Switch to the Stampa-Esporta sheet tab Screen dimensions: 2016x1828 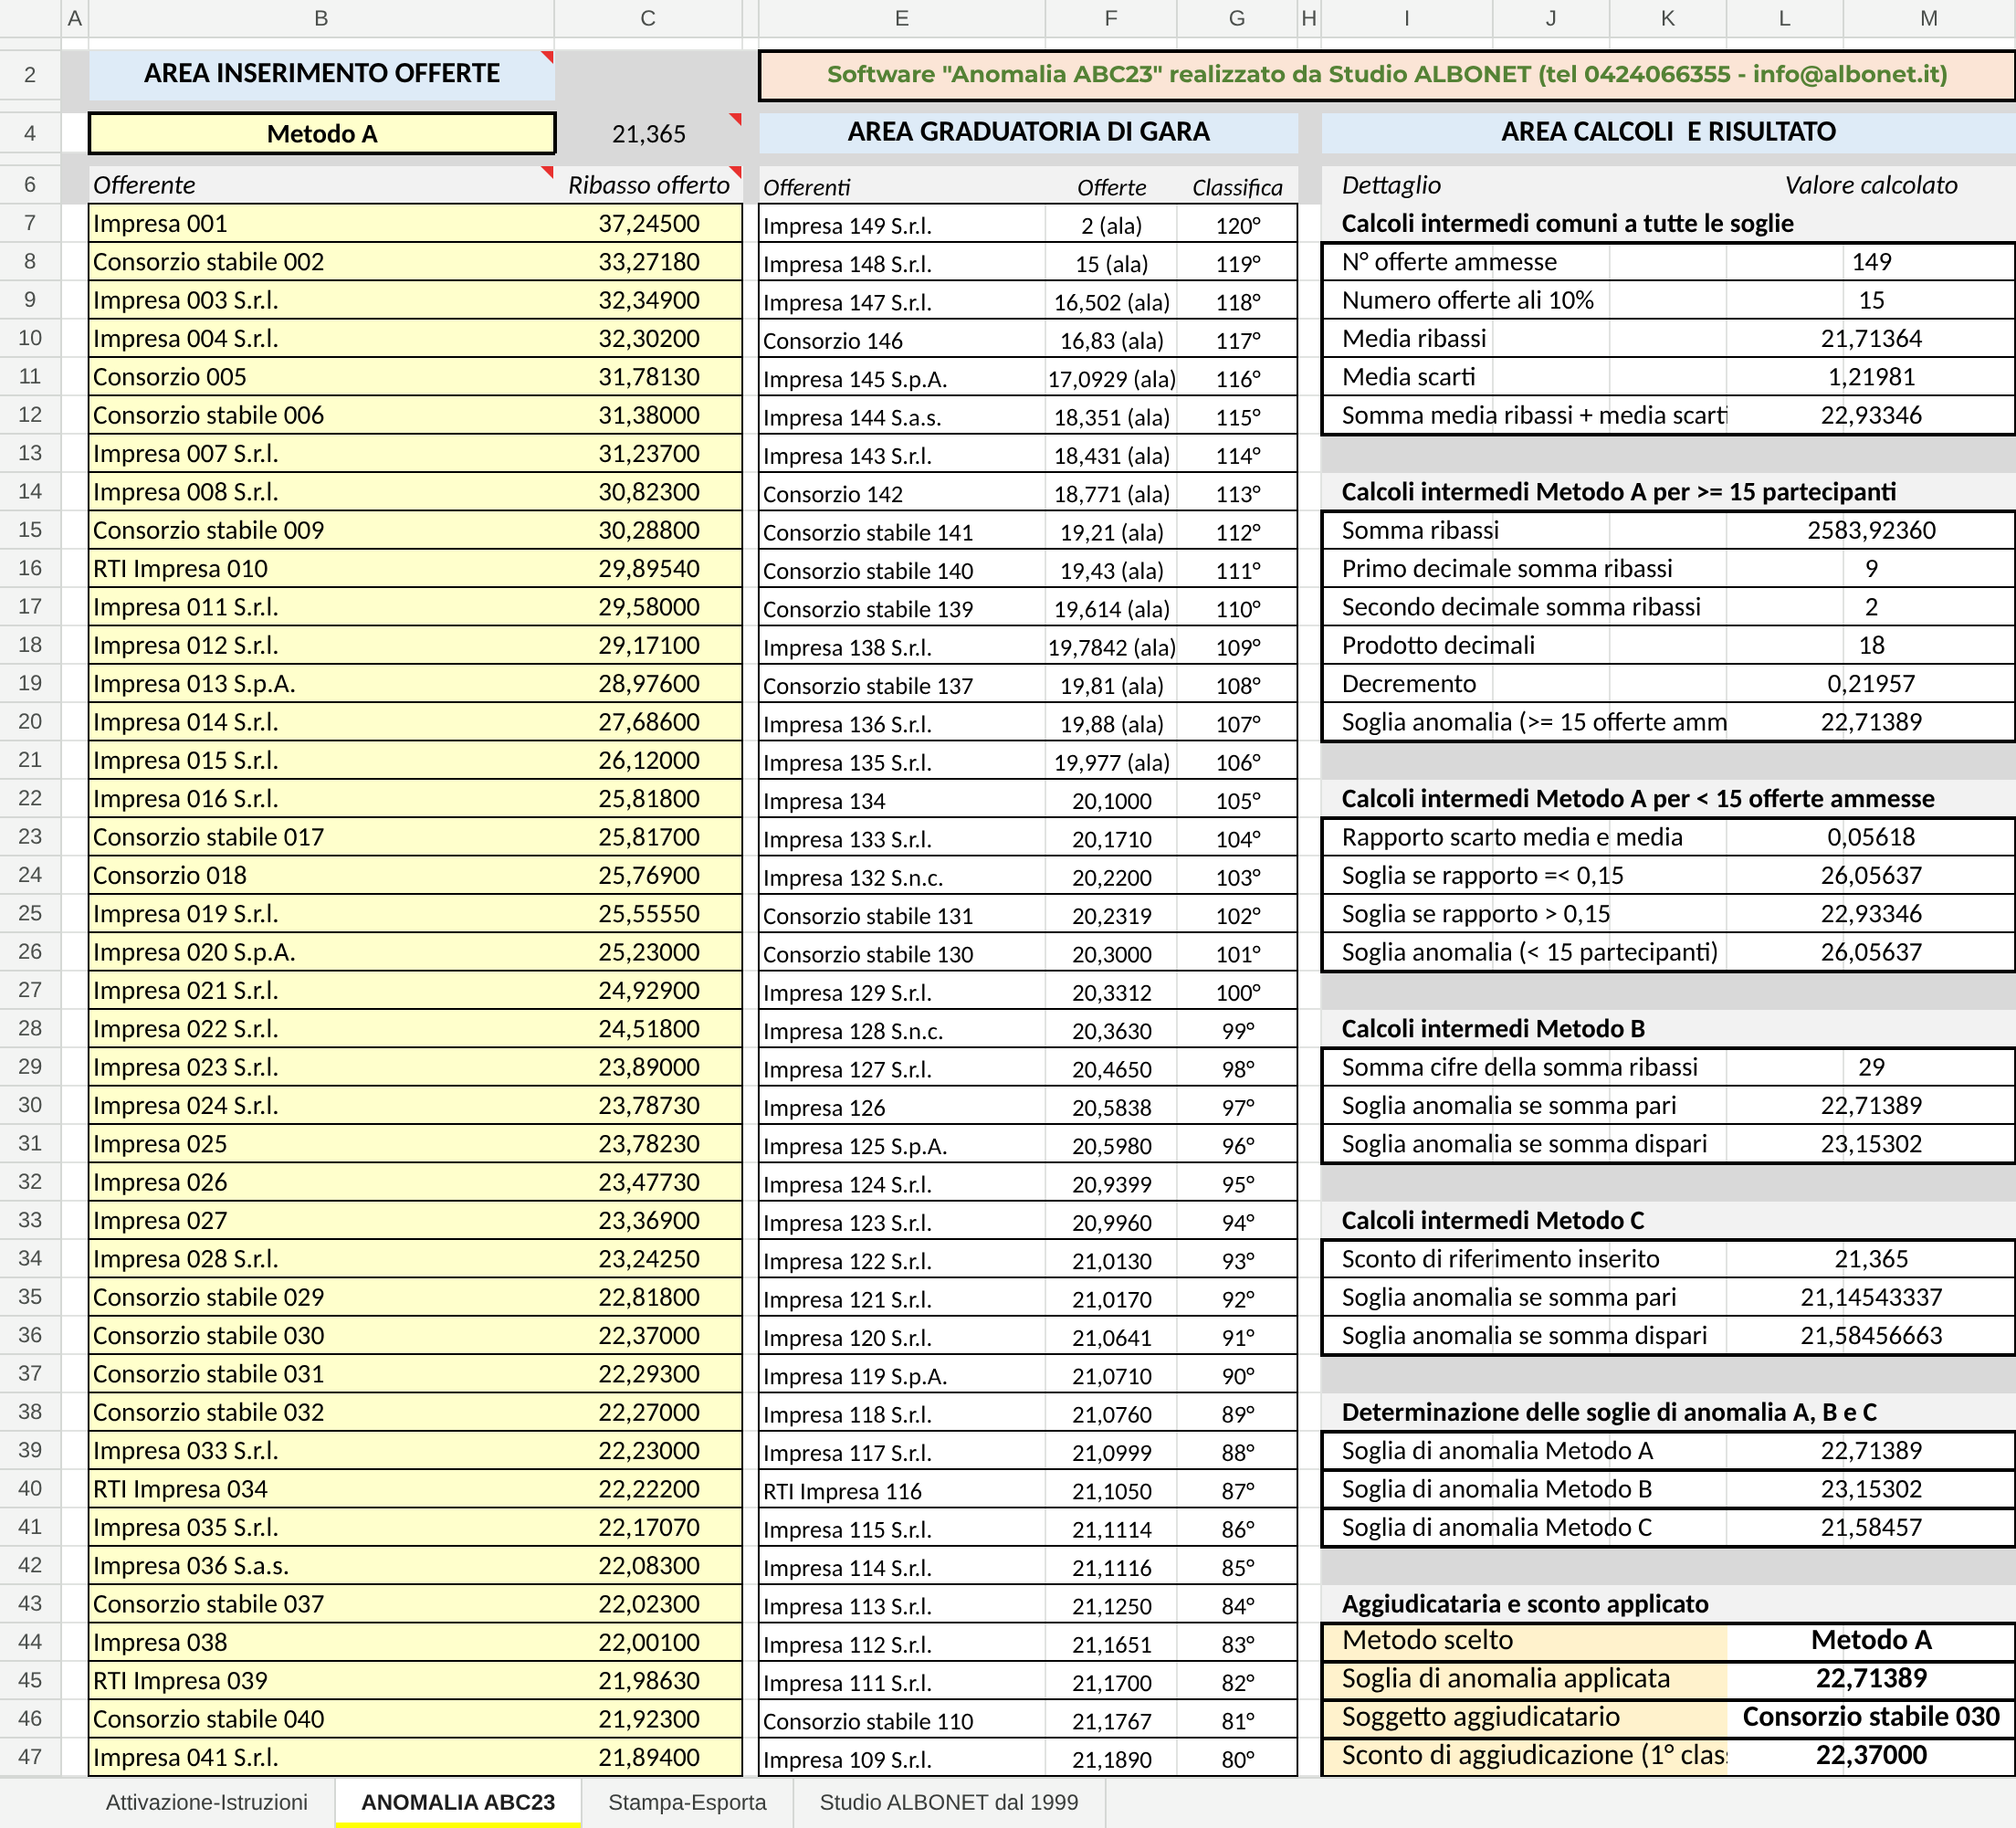click(687, 1802)
